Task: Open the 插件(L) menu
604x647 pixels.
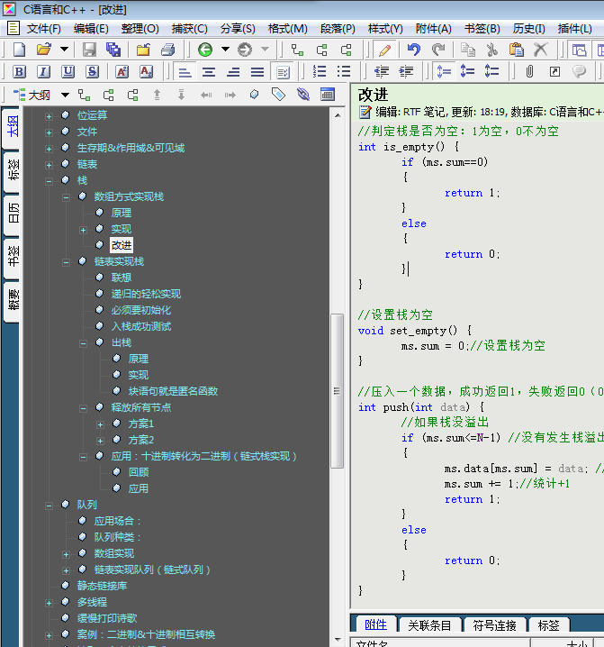Action: [574, 29]
